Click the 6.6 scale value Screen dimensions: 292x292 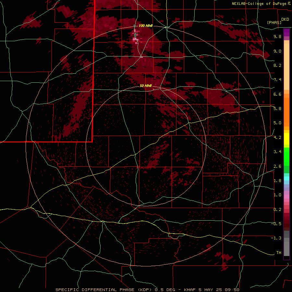pos(277,94)
